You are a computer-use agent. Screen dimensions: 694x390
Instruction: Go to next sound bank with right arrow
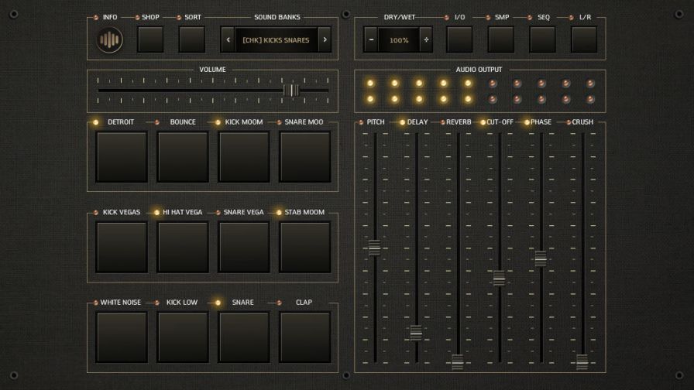click(325, 40)
